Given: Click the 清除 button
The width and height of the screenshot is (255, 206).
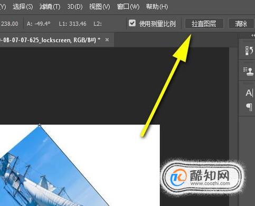Looking at the screenshot, I should [x=241, y=24].
